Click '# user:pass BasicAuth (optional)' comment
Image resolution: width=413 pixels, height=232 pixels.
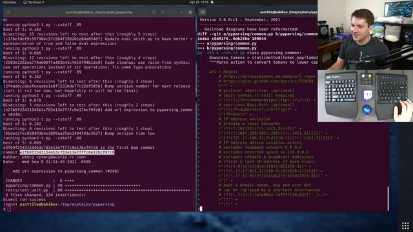click(256, 105)
